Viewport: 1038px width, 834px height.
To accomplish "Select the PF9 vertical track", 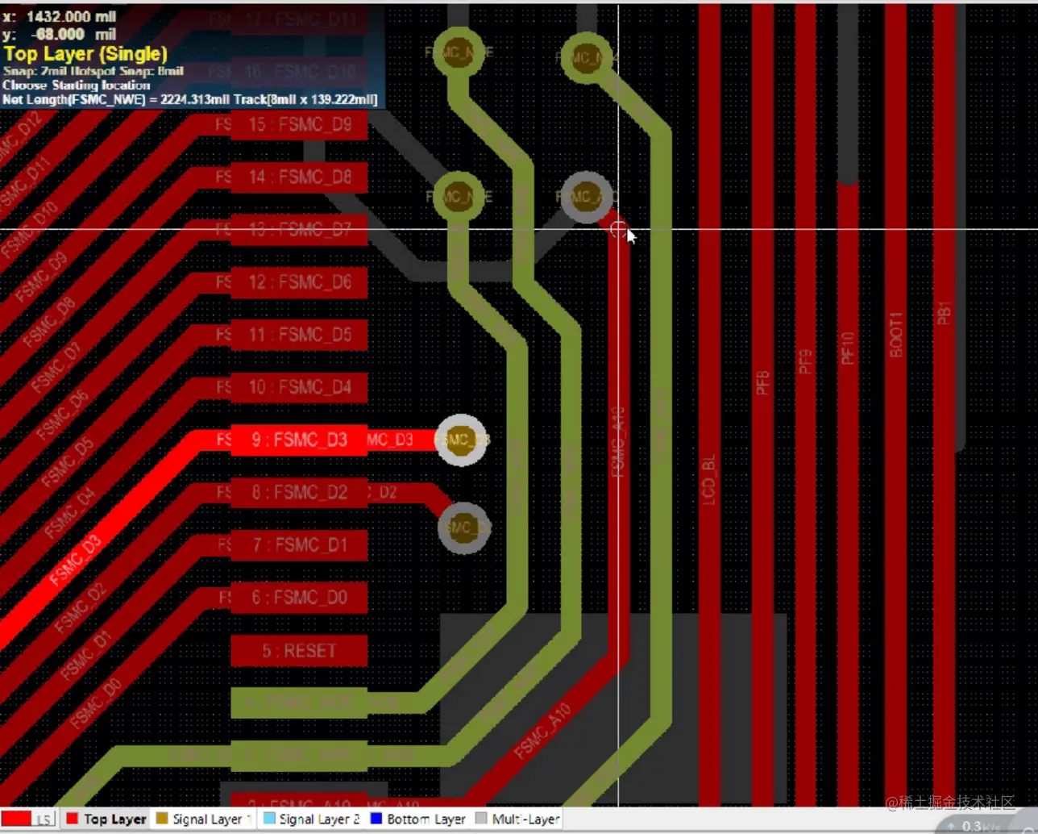I will [806, 403].
